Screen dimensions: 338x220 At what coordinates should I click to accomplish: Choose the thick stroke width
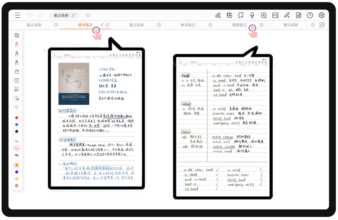coord(17,155)
